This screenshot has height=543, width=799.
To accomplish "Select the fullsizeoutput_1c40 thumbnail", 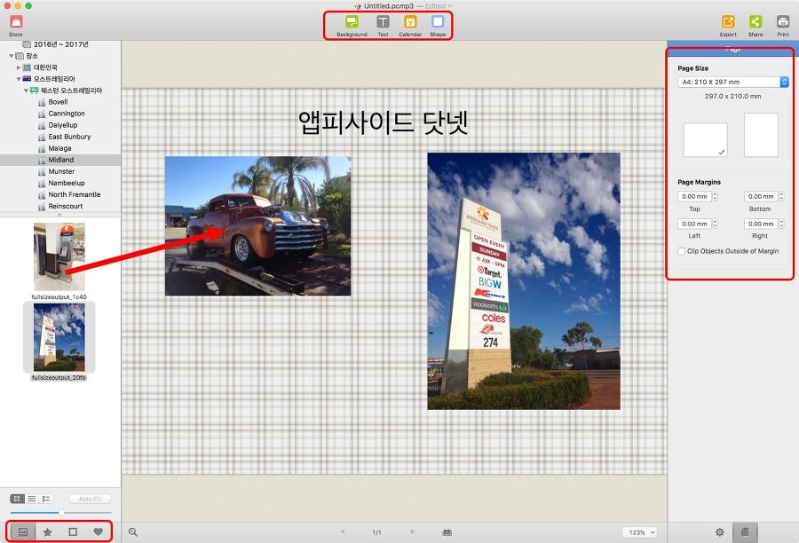I will pyautogui.click(x=59, y=256).
